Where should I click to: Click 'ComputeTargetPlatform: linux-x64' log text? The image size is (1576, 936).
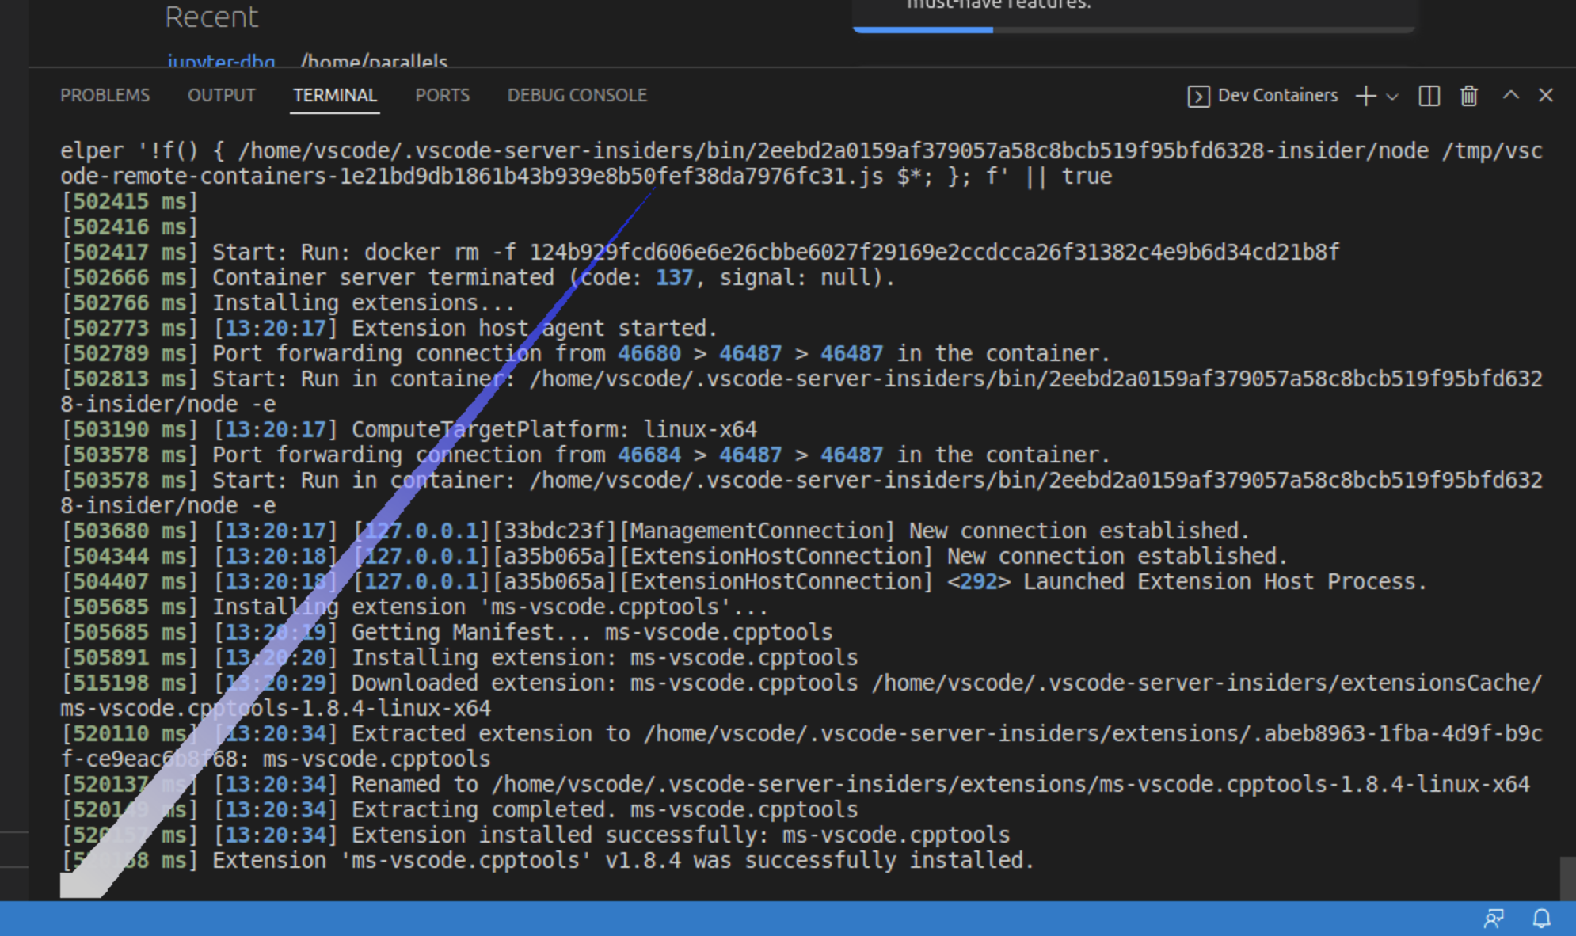[554, 430]
